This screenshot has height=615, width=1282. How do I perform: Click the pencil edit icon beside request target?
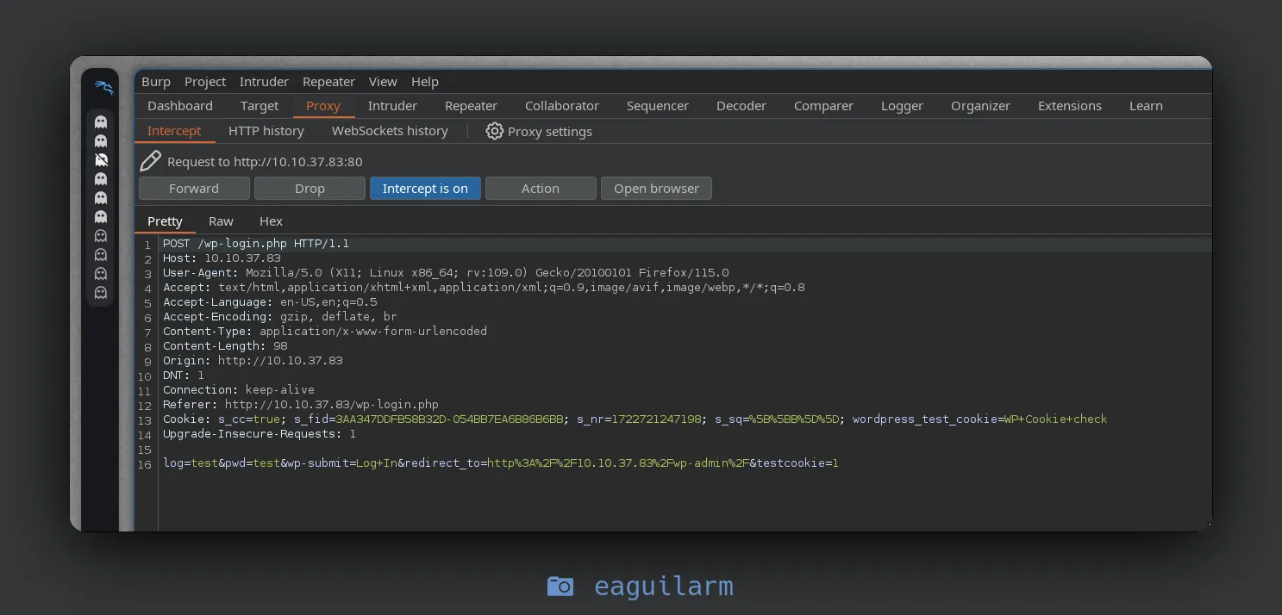coord(150,161)
